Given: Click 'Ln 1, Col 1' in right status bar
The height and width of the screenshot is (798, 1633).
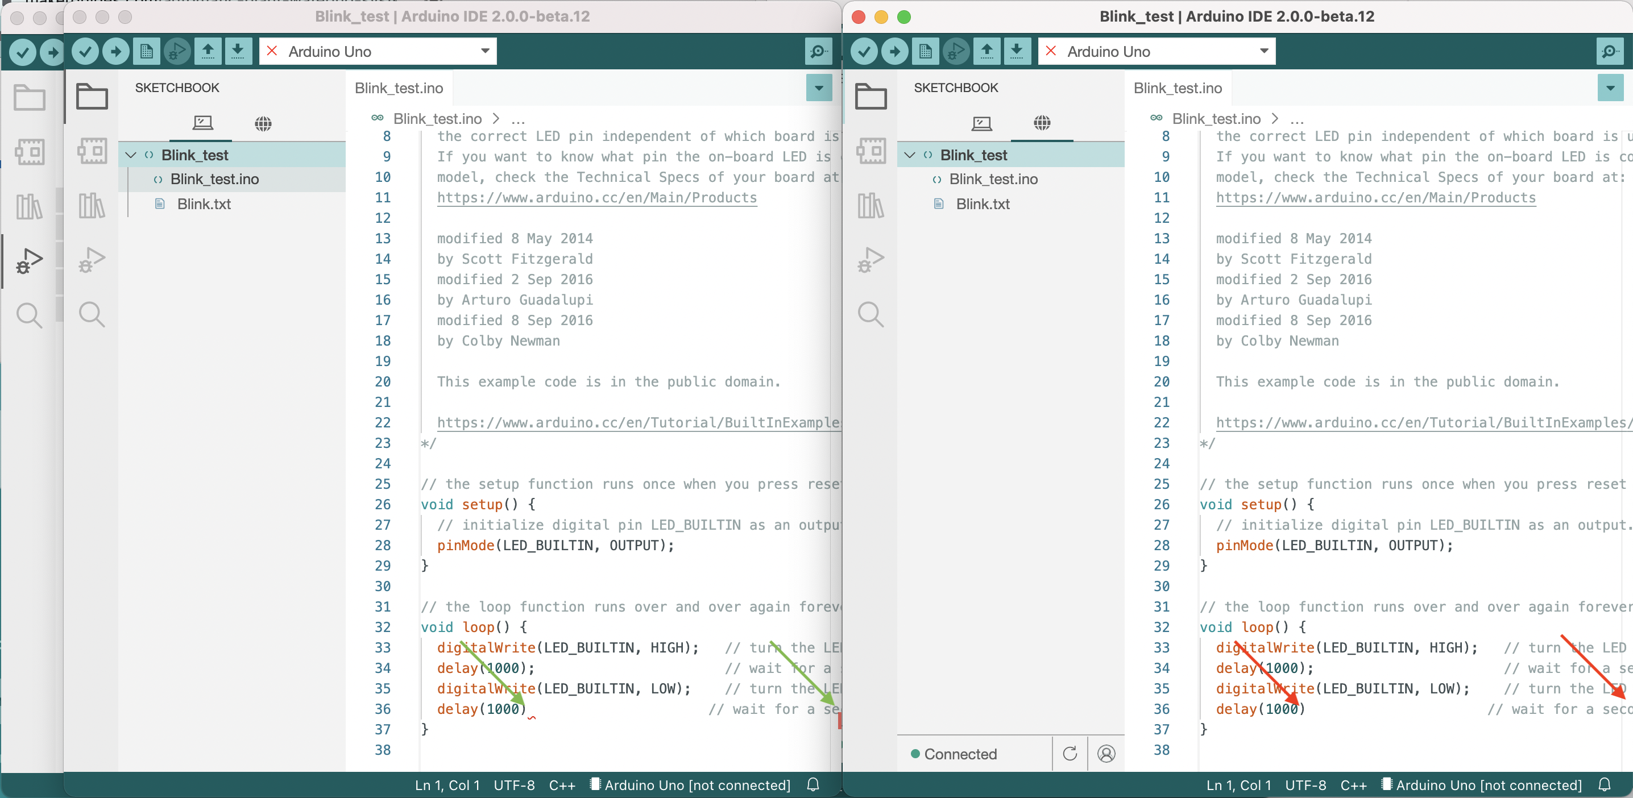Looking at the screenshot, I should 1238,785.
